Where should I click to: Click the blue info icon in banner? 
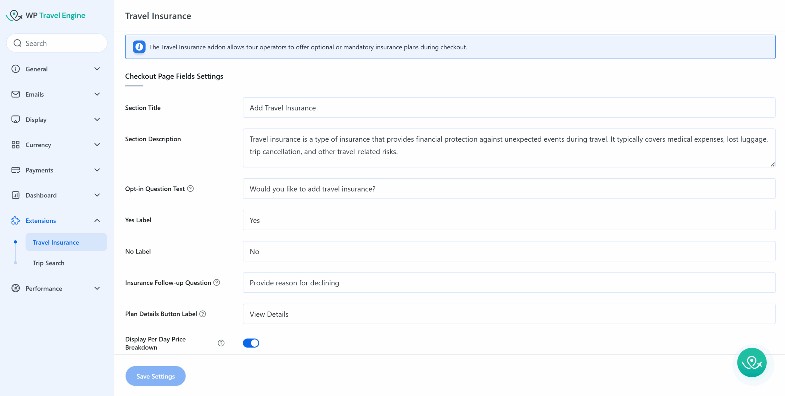pos(139,47)
